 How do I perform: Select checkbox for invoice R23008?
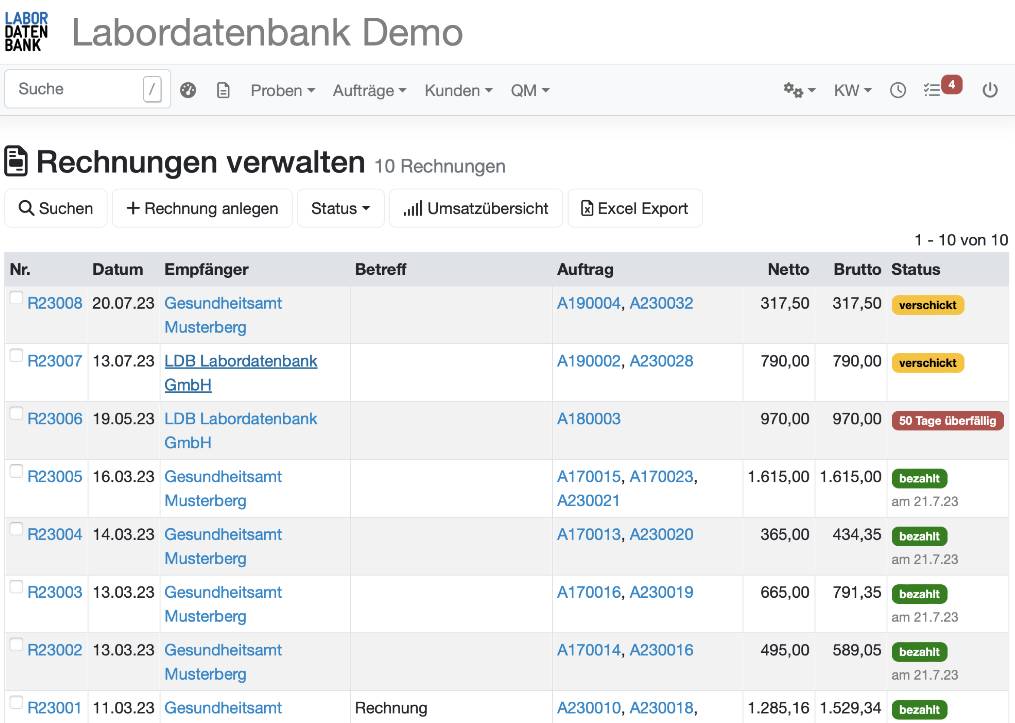(x=16, y=298)
